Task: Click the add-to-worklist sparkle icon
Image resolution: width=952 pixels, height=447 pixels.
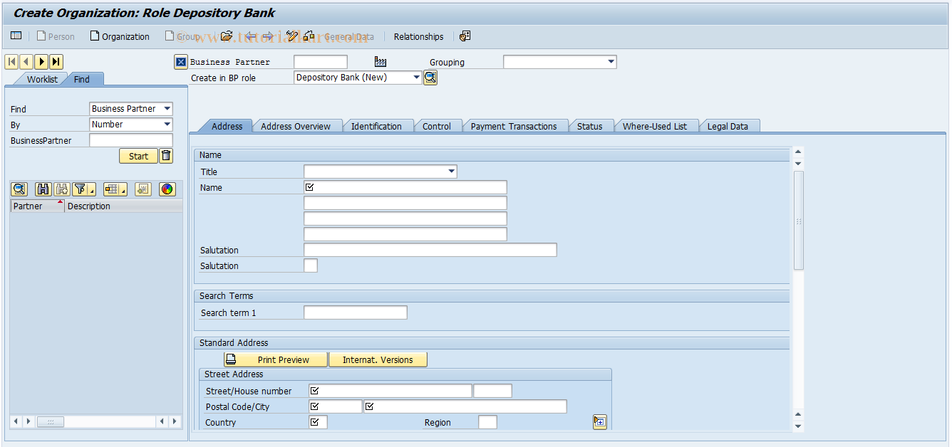Action: tap(143, 189)
